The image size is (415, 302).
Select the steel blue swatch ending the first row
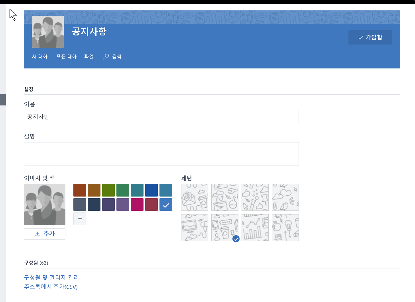tap(166, 190)
